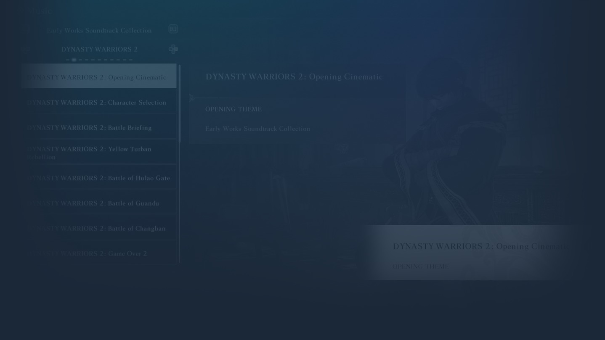Select the Battle of Changban track
Screen dimensions: 605x340
[x=99, y=227]
